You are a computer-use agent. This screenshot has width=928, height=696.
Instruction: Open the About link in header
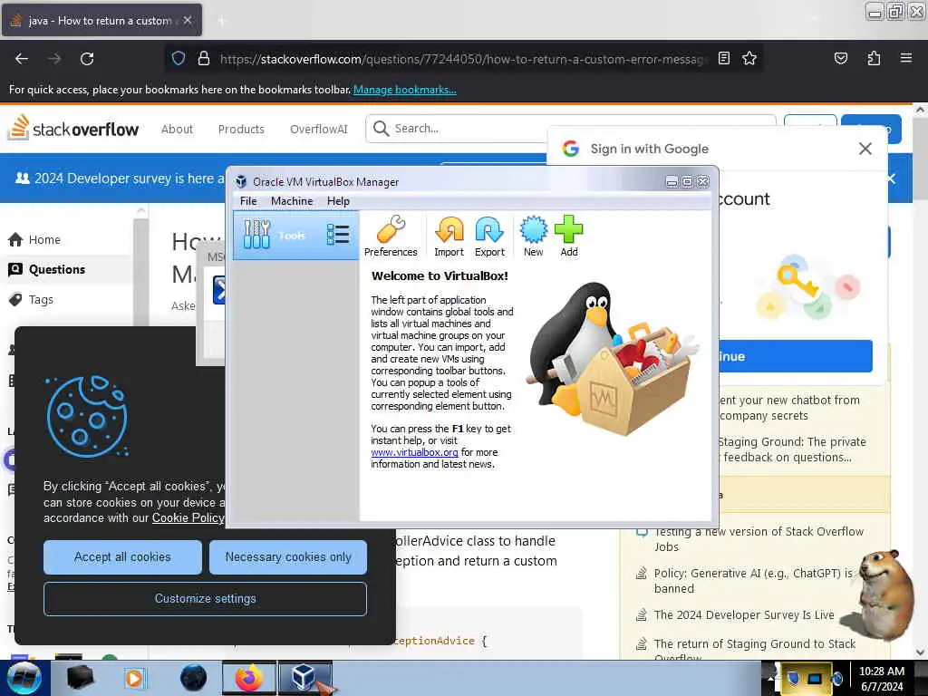coord(177,129)
